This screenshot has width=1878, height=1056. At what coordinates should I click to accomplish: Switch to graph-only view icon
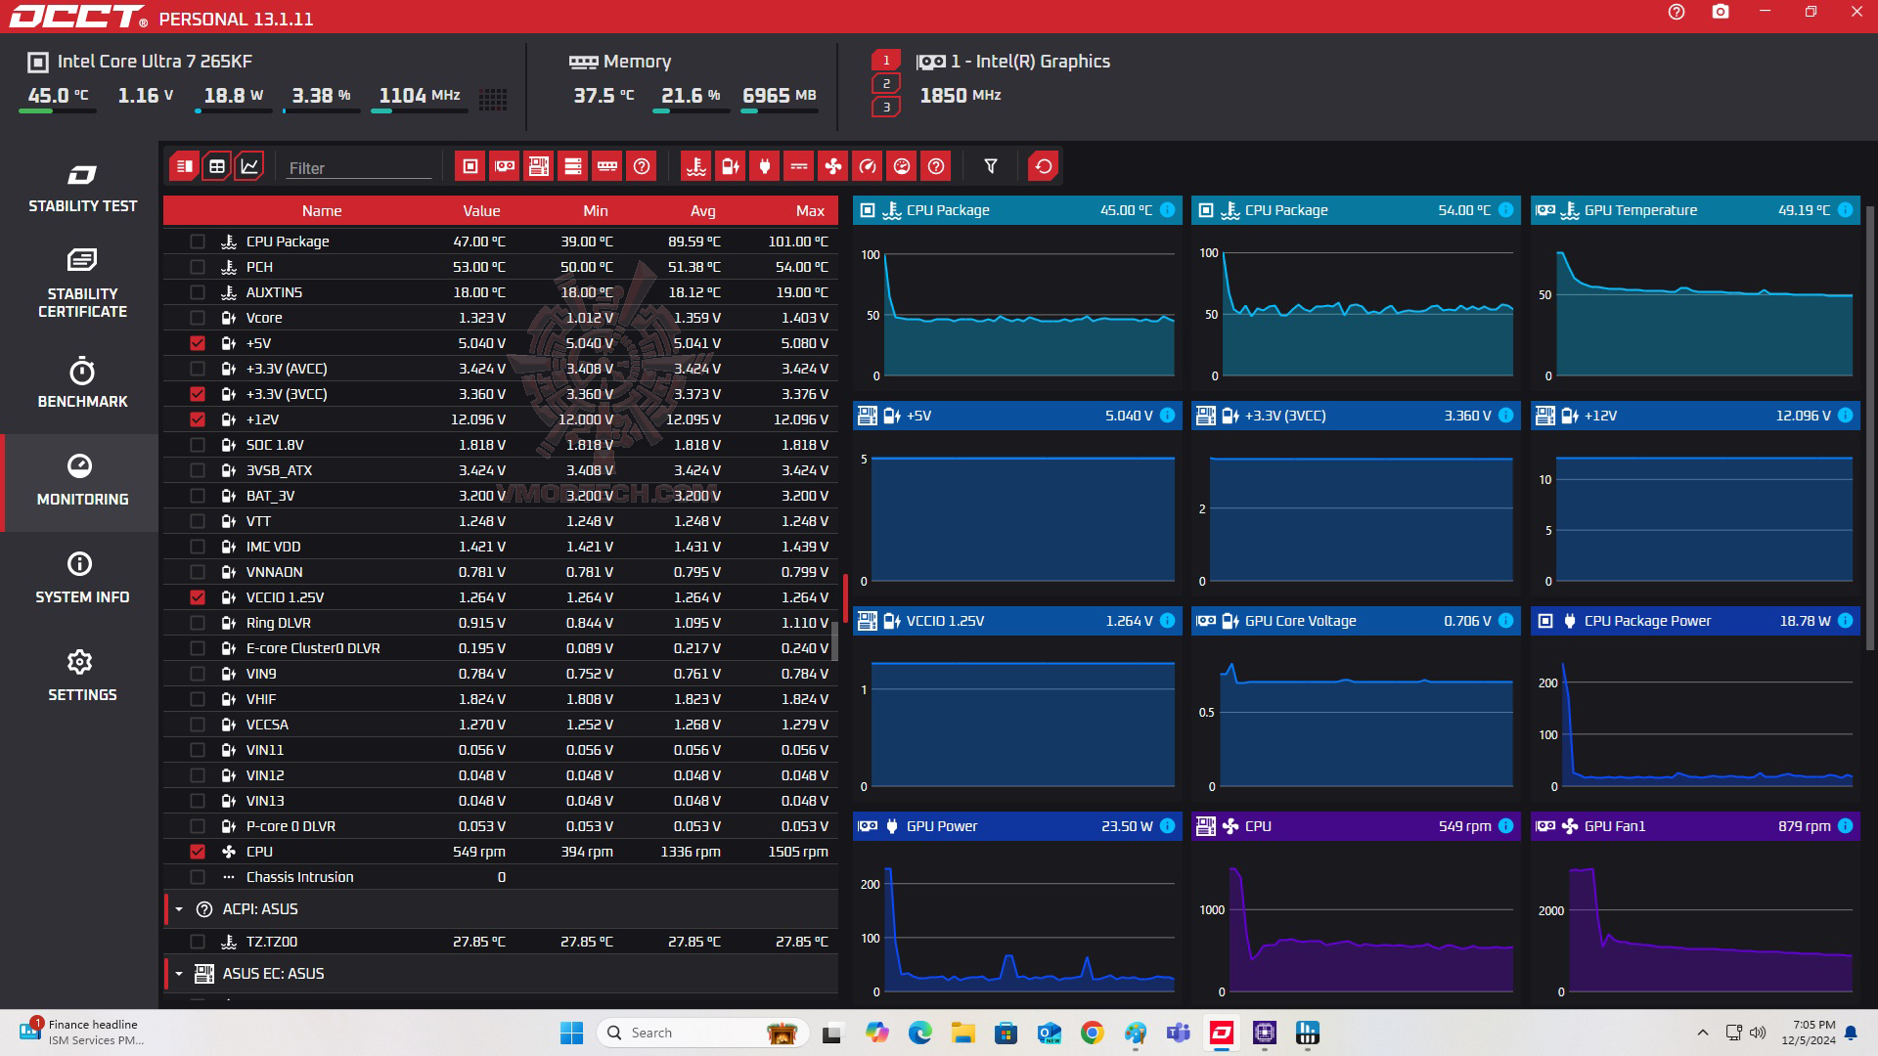coord(249,166)
